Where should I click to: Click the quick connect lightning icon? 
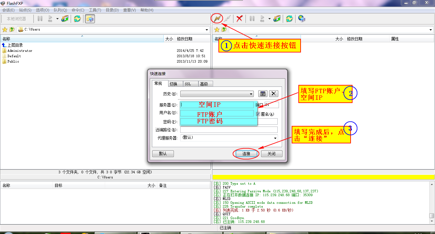click(217, 19)
